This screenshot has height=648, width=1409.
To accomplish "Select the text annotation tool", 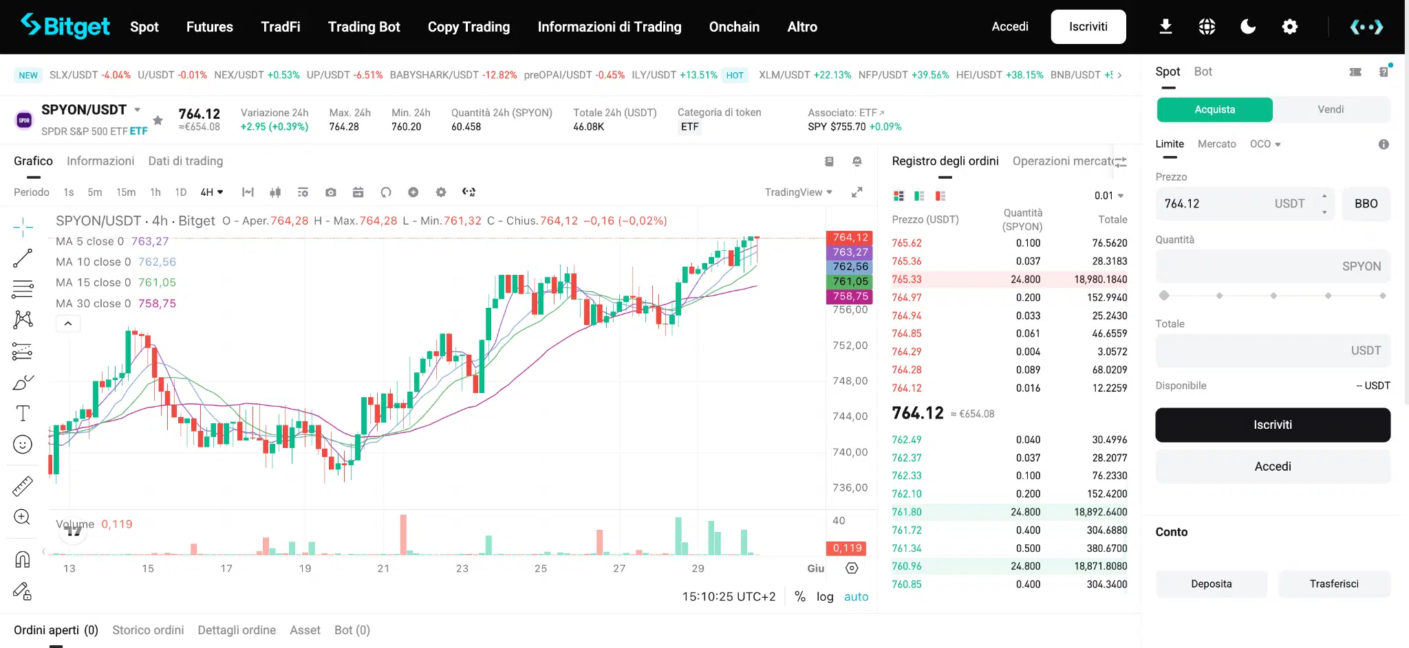I will tap(23, 413).
